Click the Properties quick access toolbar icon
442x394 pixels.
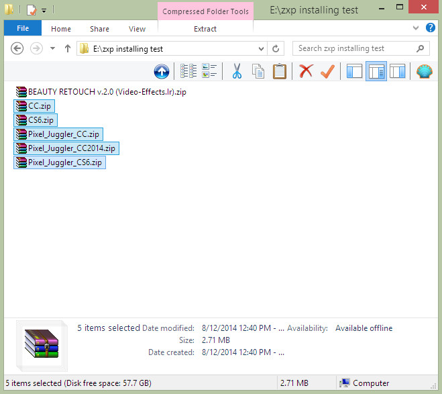(x=32, y=11)
